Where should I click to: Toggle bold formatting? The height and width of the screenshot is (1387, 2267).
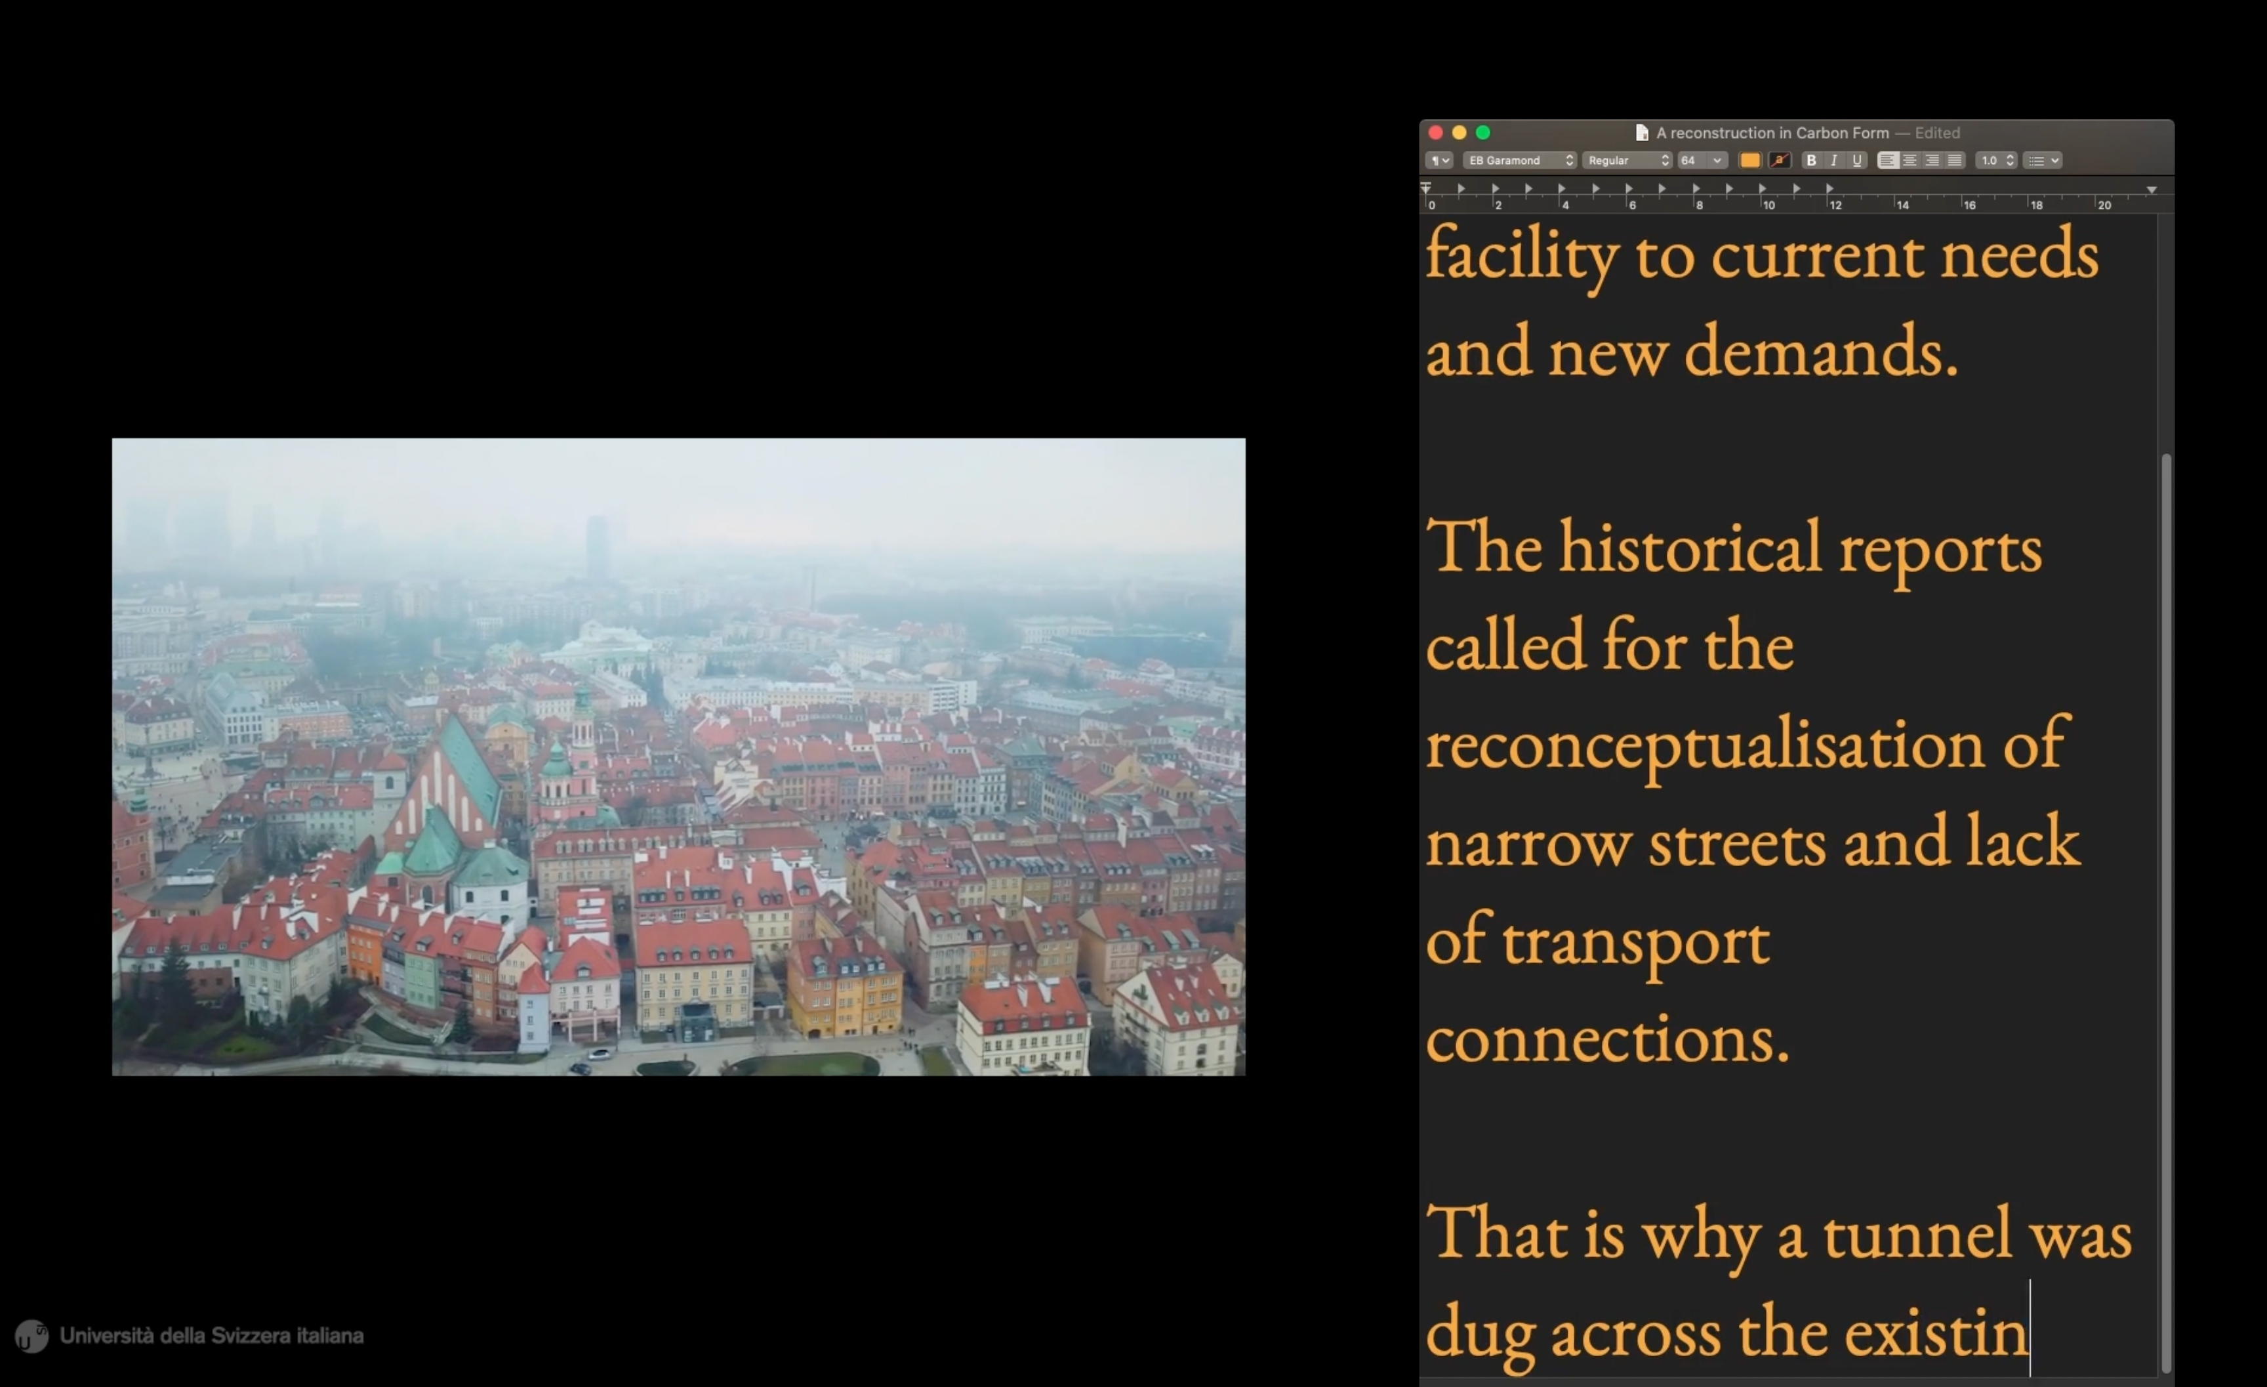point(1810,160)
